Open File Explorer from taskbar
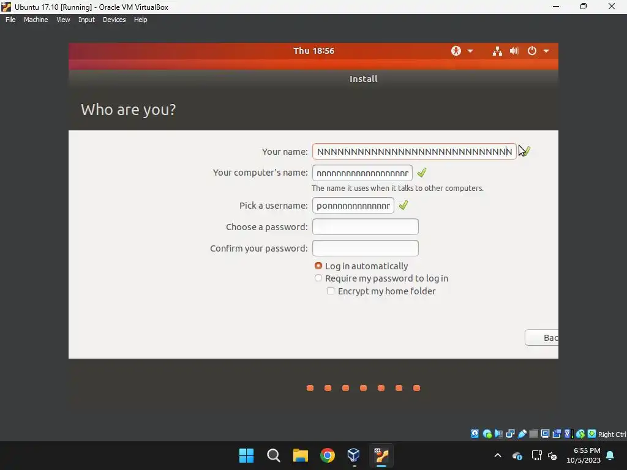 tap(300, 455)
